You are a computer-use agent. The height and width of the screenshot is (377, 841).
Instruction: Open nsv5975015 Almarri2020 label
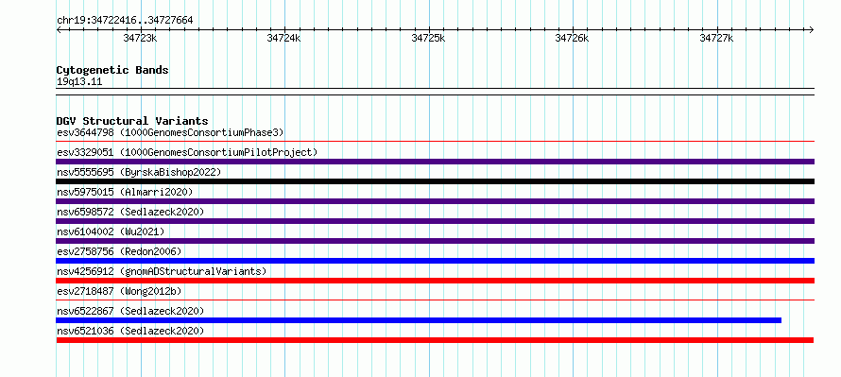click(125, 192)
